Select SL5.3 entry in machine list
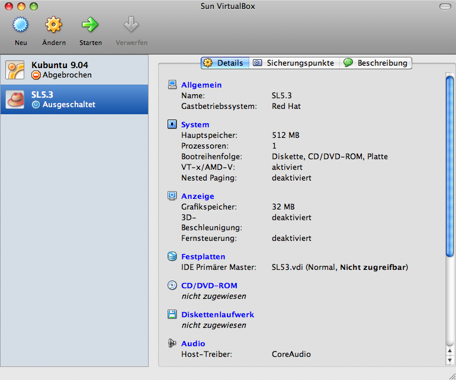The height and width of the screenshot is (380, 456). coord(75,99)
